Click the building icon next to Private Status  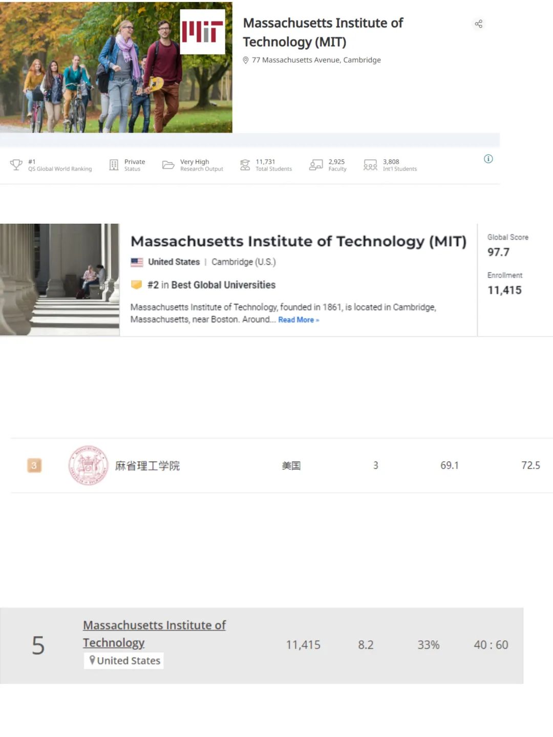coord(114,165)
